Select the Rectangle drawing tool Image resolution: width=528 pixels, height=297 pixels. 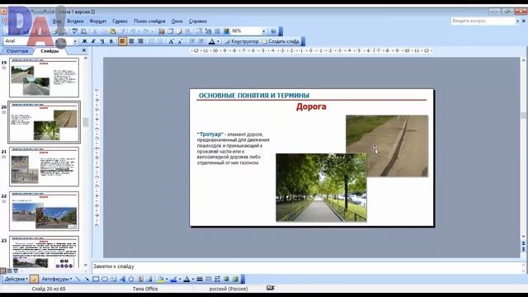coord(96,279)
